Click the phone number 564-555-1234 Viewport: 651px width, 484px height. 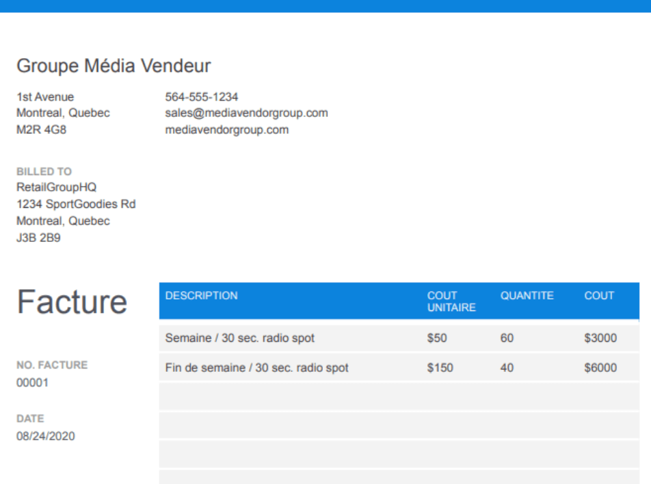[x=202, y=97]
